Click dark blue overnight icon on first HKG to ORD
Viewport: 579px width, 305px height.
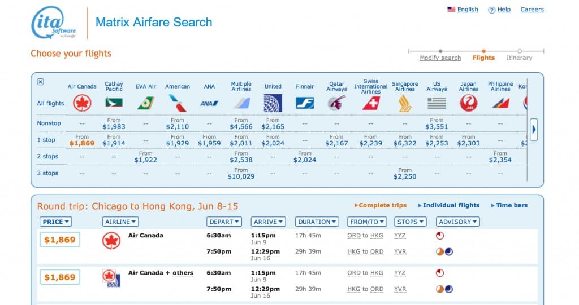point(449,252)
